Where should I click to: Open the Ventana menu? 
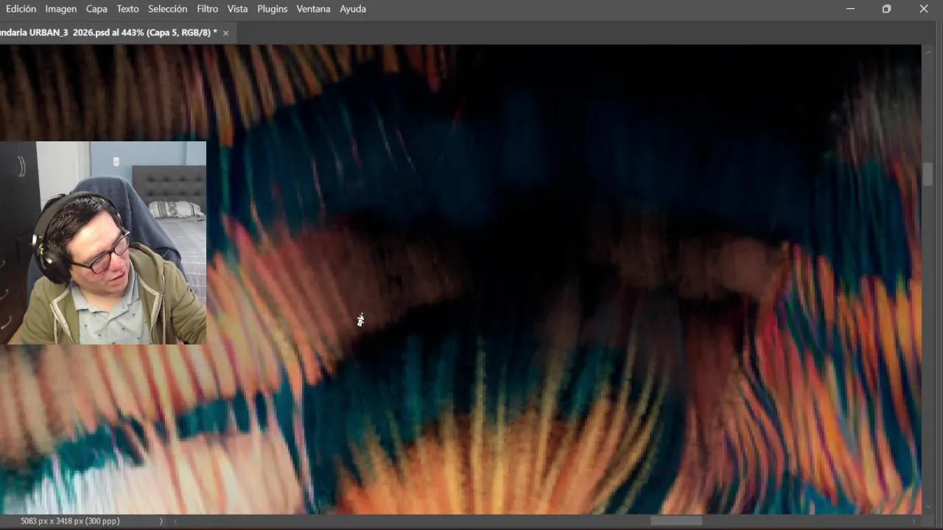coord(313,9)
